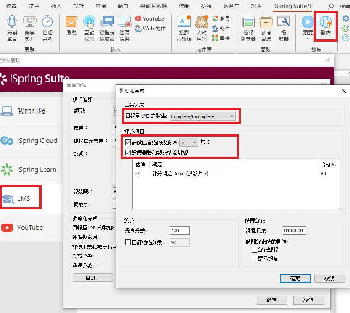Image resolution: width=350 pixels, height=313 pixels.
Task: Select LMS in the publish sidebar
Action: click(20, 198)
